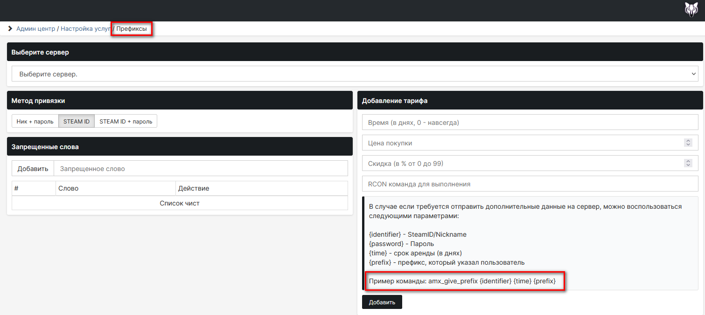This screenshot has height=315, width=705.
Task: Click the Добавление тарифа panel header
Action: coord(530,101)
